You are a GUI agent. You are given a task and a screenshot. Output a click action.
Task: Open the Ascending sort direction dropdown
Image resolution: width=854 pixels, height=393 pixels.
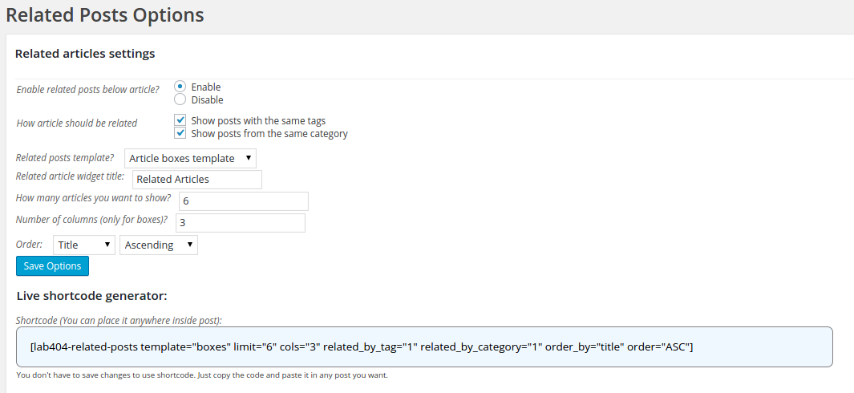pos(159,245)
